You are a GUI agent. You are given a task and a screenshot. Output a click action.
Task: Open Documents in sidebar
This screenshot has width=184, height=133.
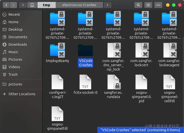pos(21,37)
